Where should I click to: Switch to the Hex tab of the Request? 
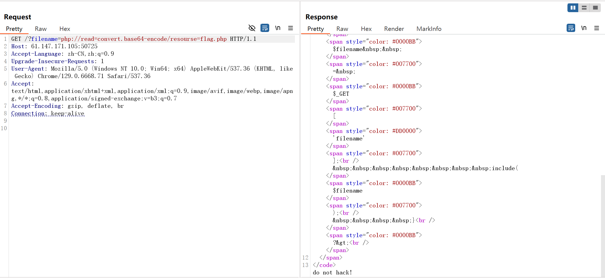64,29
